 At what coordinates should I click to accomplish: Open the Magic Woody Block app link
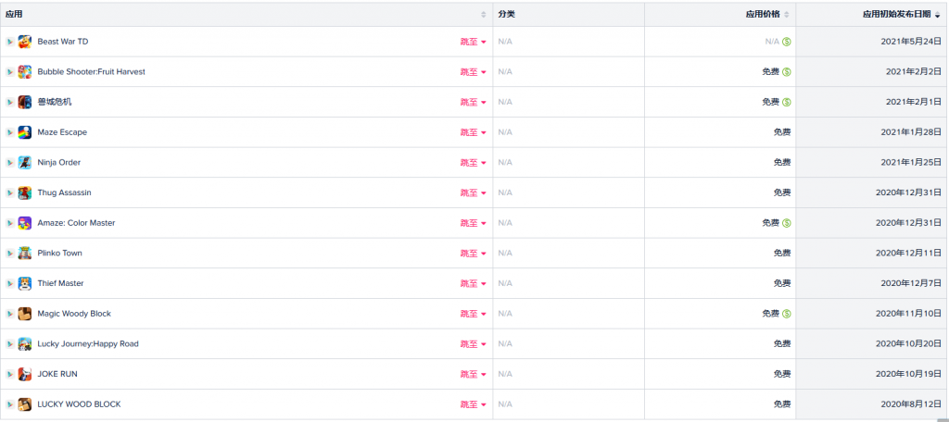pyautogui.click(x=74, y=314)
